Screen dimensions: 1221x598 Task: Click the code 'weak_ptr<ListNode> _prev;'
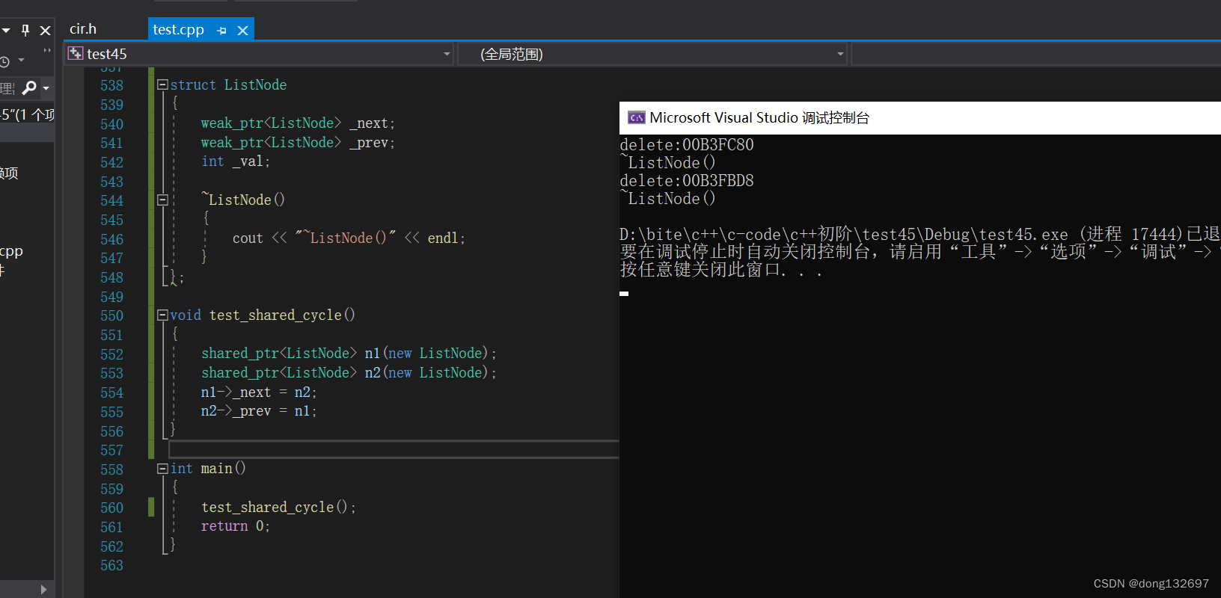(298, 142)
